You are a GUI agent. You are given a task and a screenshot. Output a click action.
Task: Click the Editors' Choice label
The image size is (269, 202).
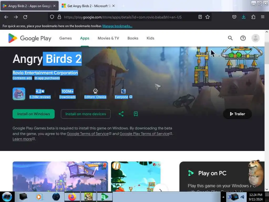pyautogui.click(x=95, y=97)
